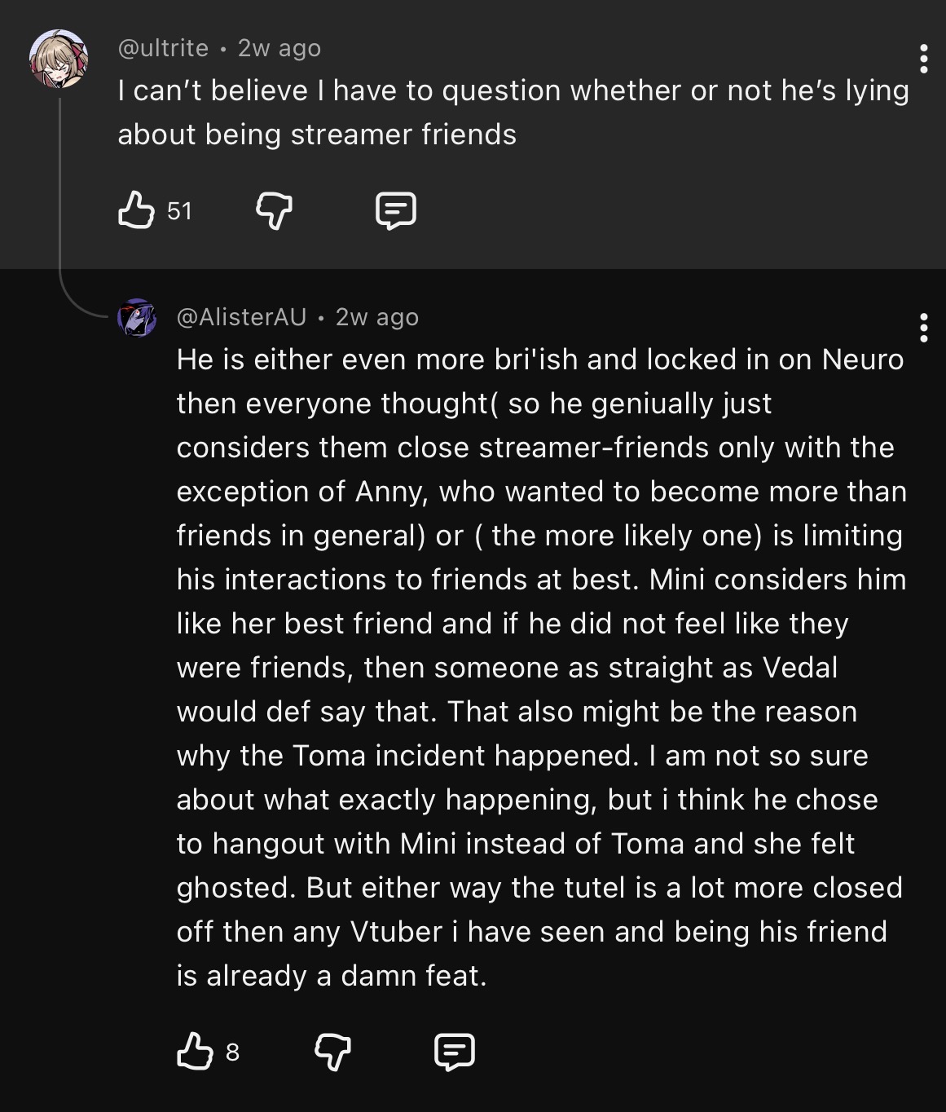946x1112 pixels.
Task: Tap the last line 'is already a damn feat.'
Action: coord(332,975)
